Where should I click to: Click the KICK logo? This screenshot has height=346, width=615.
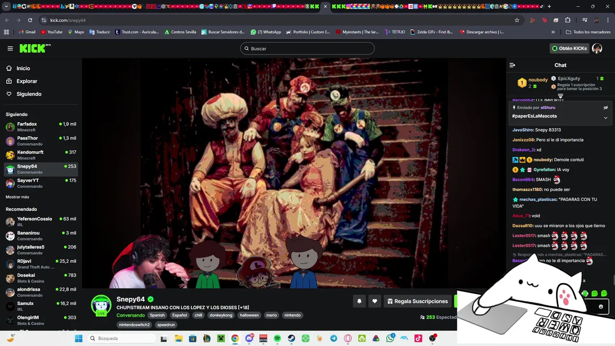coord(35,48)
